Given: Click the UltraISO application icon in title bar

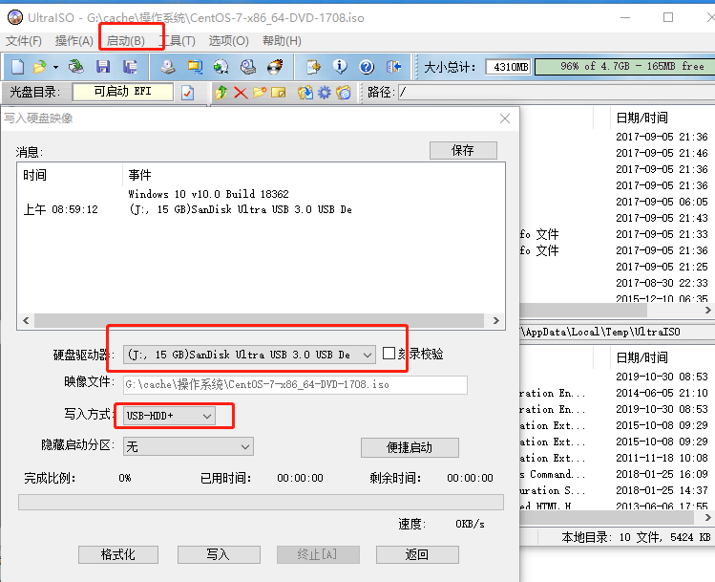Looking at the screenshot, I should (15, 17).
